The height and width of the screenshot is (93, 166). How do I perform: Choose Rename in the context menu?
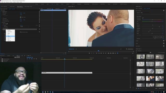point(10,30)
